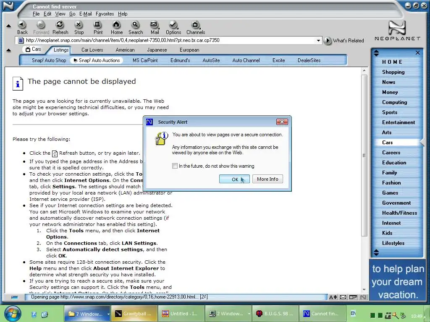Open the Edit menu
Viewport: 430px width, 322px height.
47,14
